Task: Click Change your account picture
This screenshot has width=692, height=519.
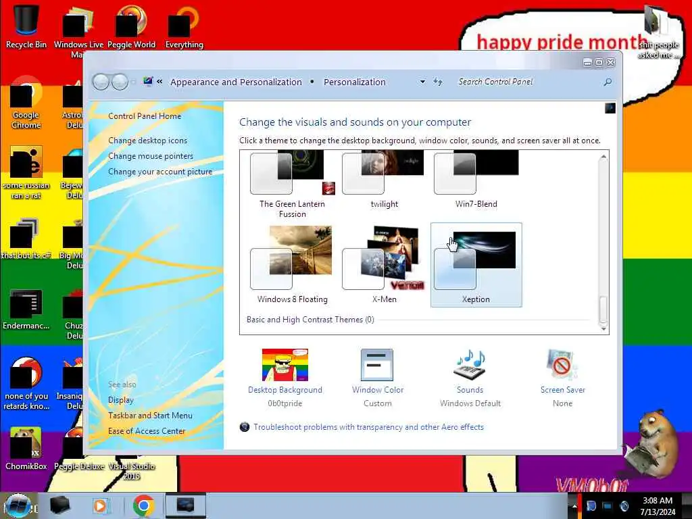Action: coord(160,172)
